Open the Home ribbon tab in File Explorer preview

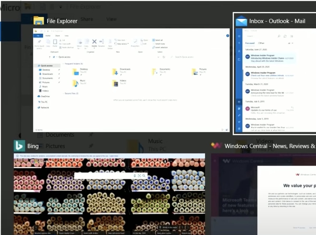pos(48,36)
